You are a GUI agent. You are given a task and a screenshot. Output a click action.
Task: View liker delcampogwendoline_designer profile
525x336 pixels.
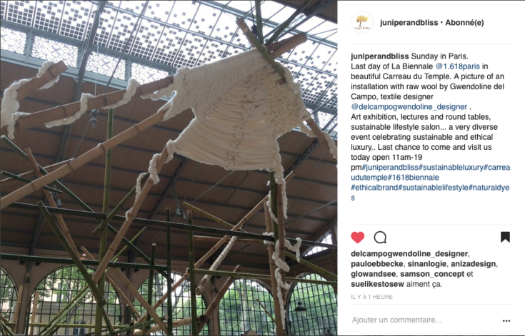409,254
